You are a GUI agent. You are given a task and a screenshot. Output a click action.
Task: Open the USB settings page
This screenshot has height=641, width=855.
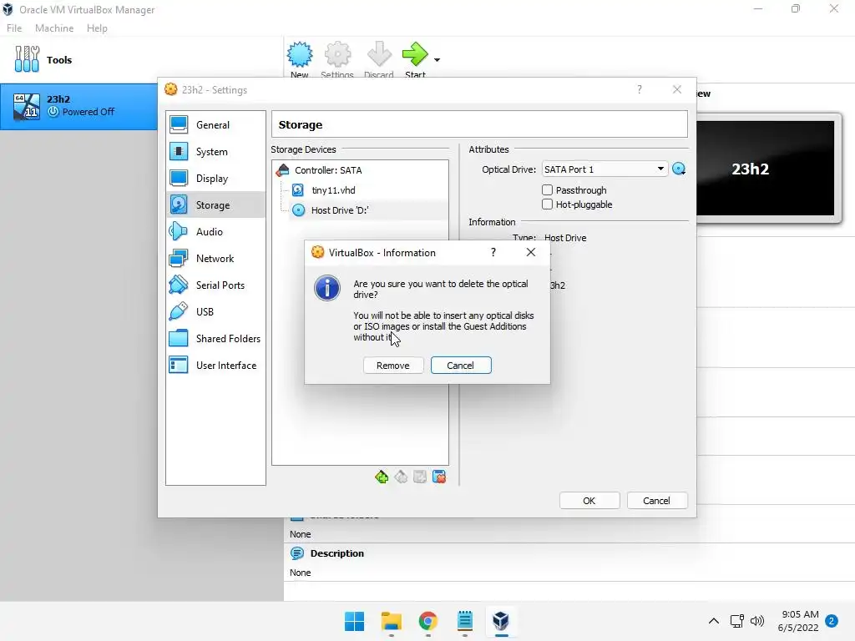coord(215,312)
